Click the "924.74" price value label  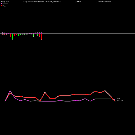tap(120, 101)
